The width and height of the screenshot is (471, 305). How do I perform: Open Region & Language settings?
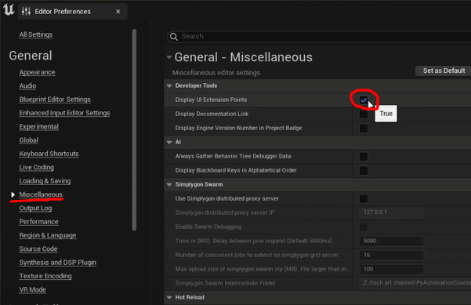click(x=48, y=235)
